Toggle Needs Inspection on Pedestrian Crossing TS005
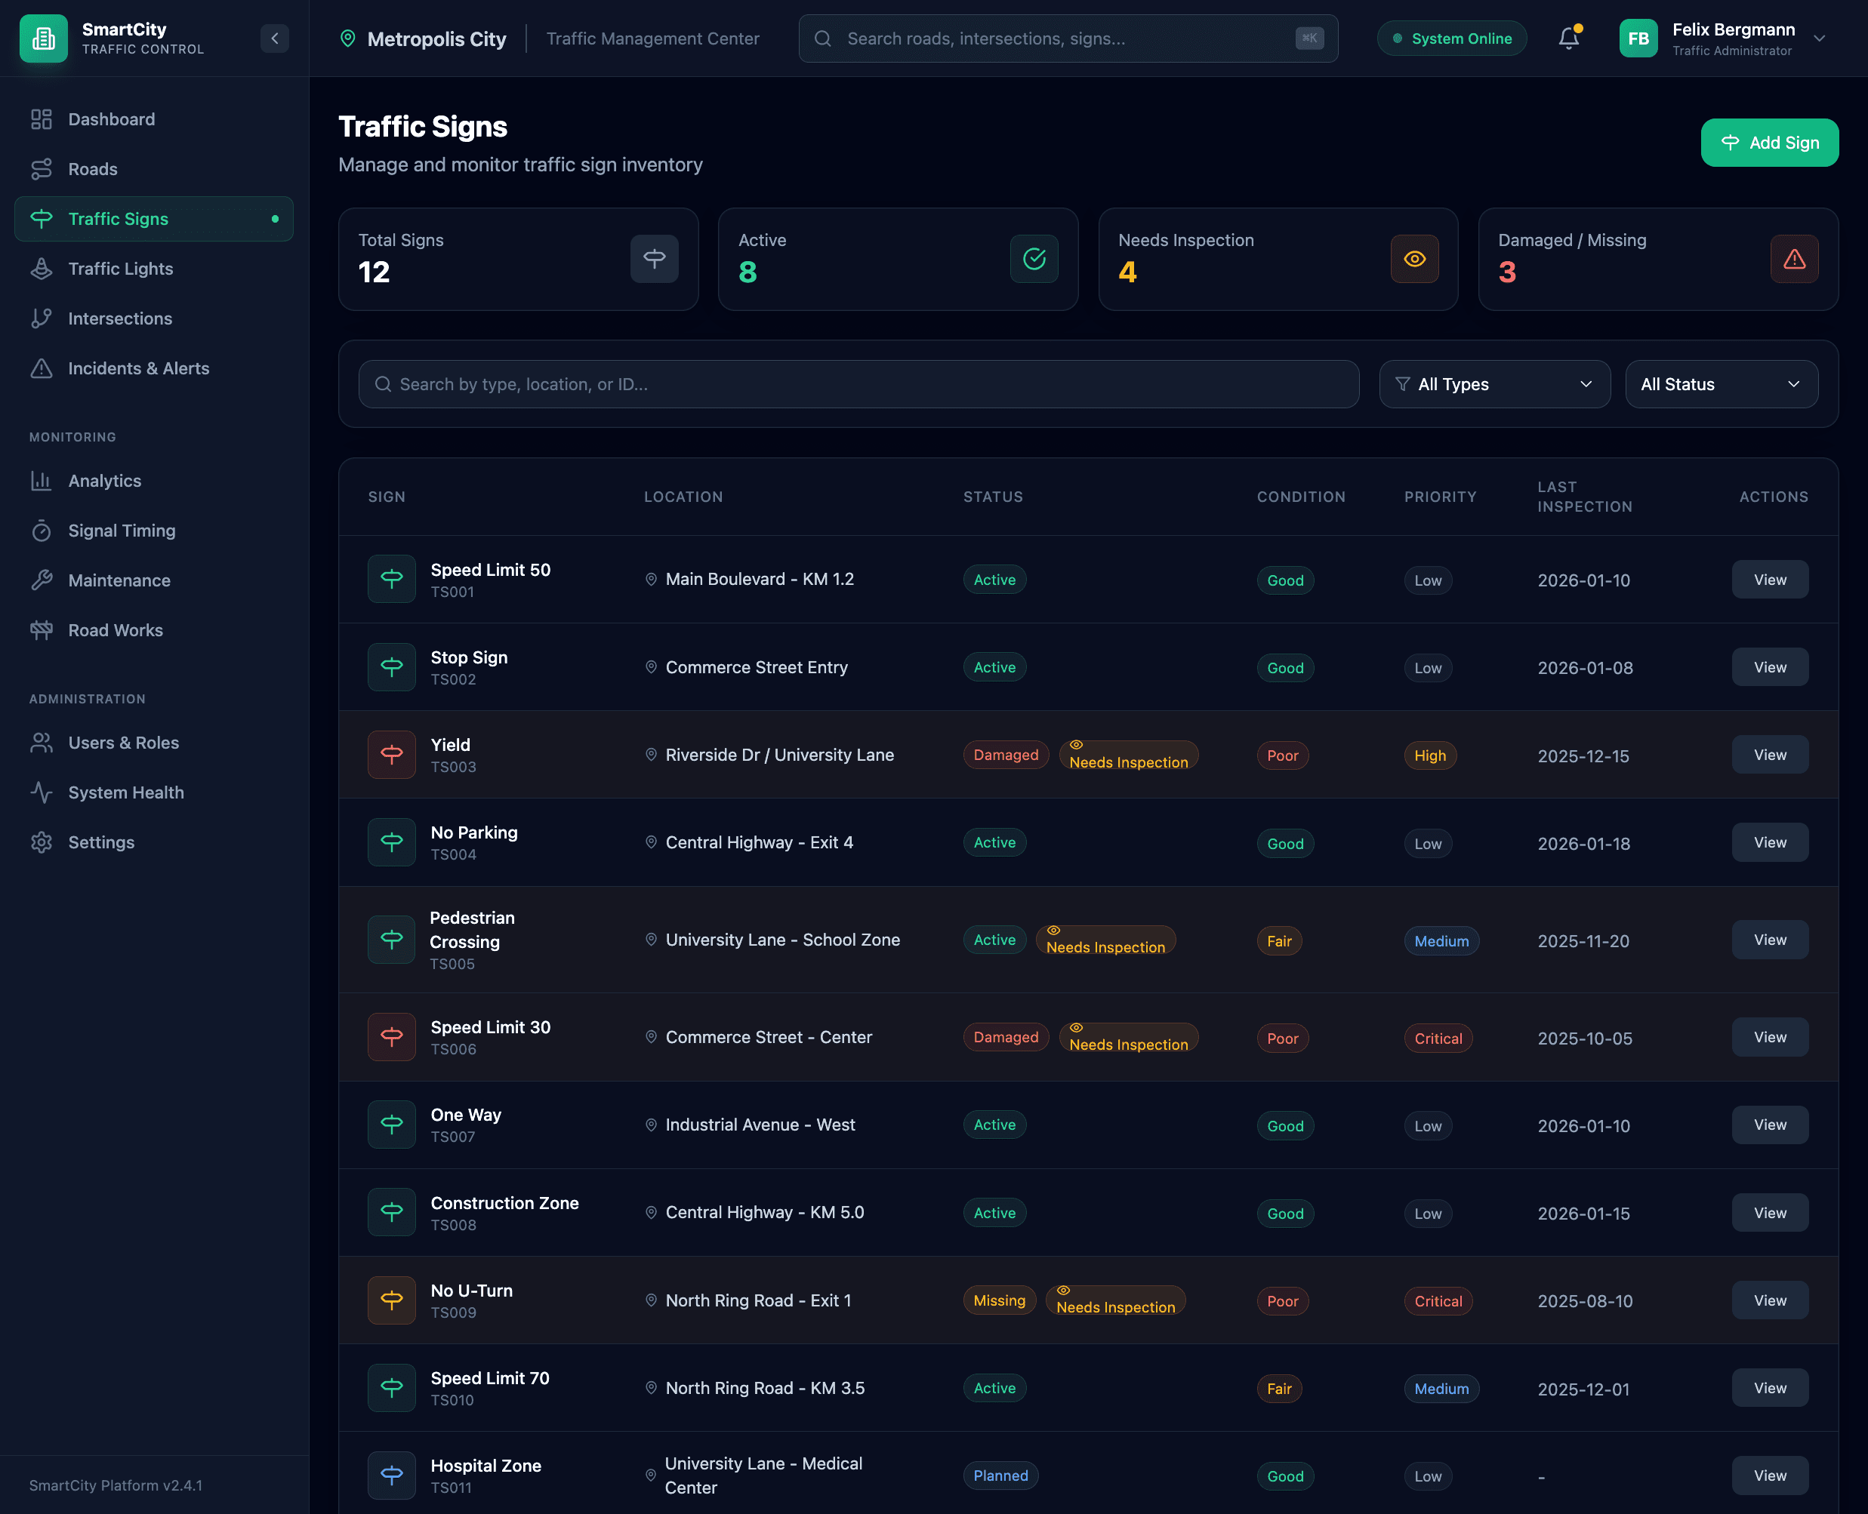Image resolution: width=1868 pixels, height=1514 pixels. (1105, 941)
